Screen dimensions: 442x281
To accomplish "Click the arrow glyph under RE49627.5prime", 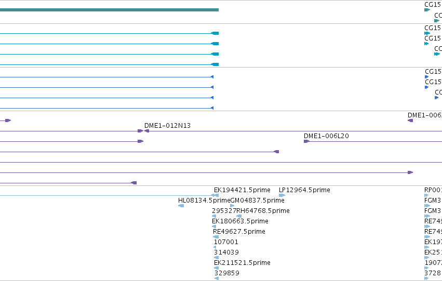I will pos(216,237).
